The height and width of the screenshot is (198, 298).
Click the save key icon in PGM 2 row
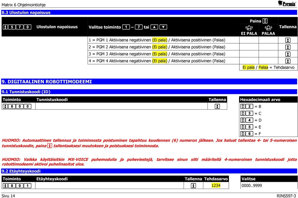pyautogui.click(x=288, y=47)
